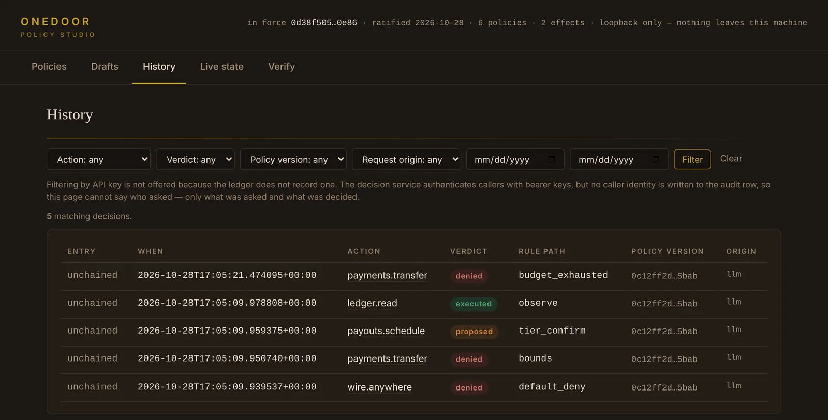The height and width of the screenshot is (420, 828).
Task: Select the observe rule path cell
Action: (538, 303)
